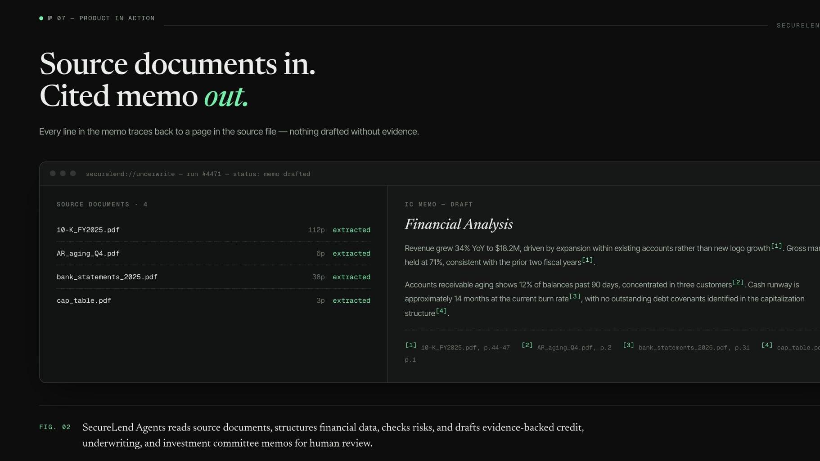Click 'extracted' status for cap_table.pdf
Viewport: 820px width, 461px height.
[351, 300]
